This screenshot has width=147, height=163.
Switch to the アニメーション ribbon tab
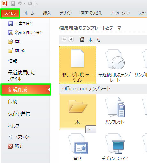[x=120, y=13]
